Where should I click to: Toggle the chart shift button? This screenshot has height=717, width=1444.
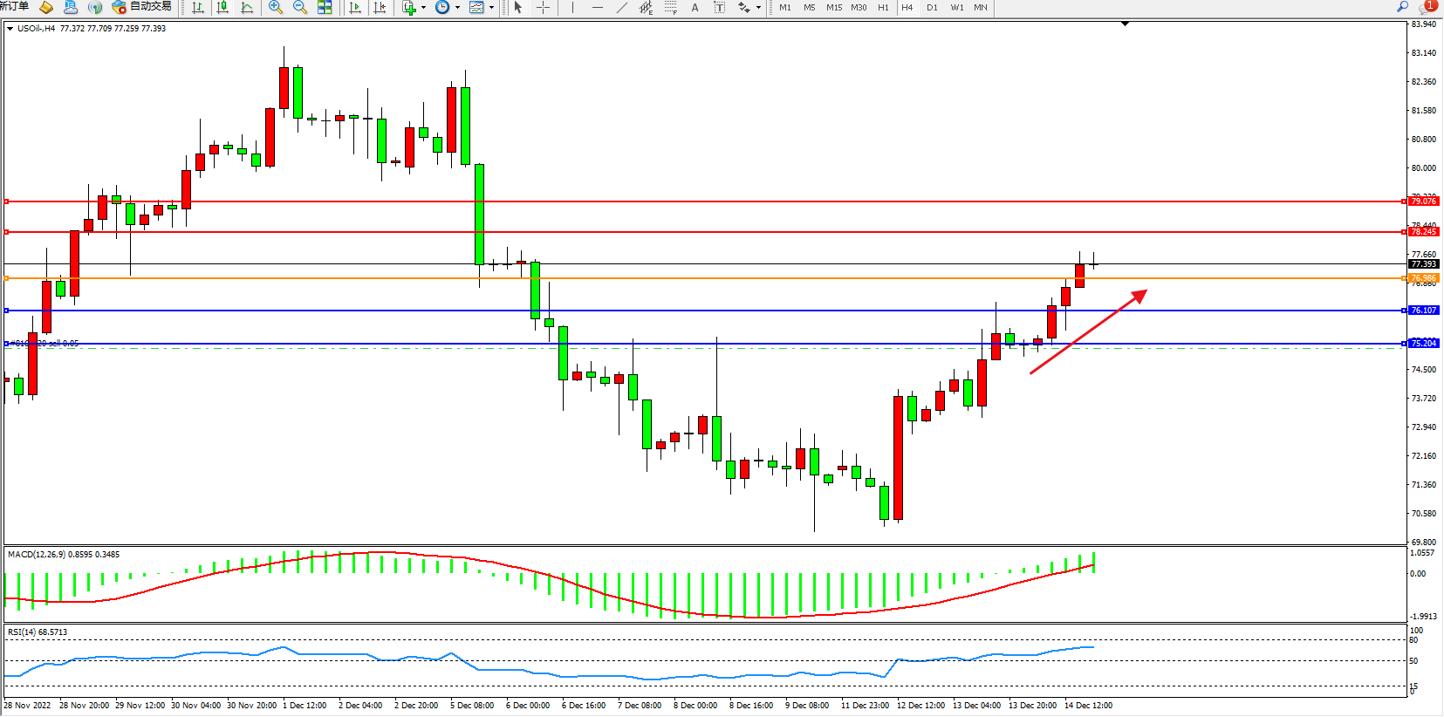tap(380, 8)
